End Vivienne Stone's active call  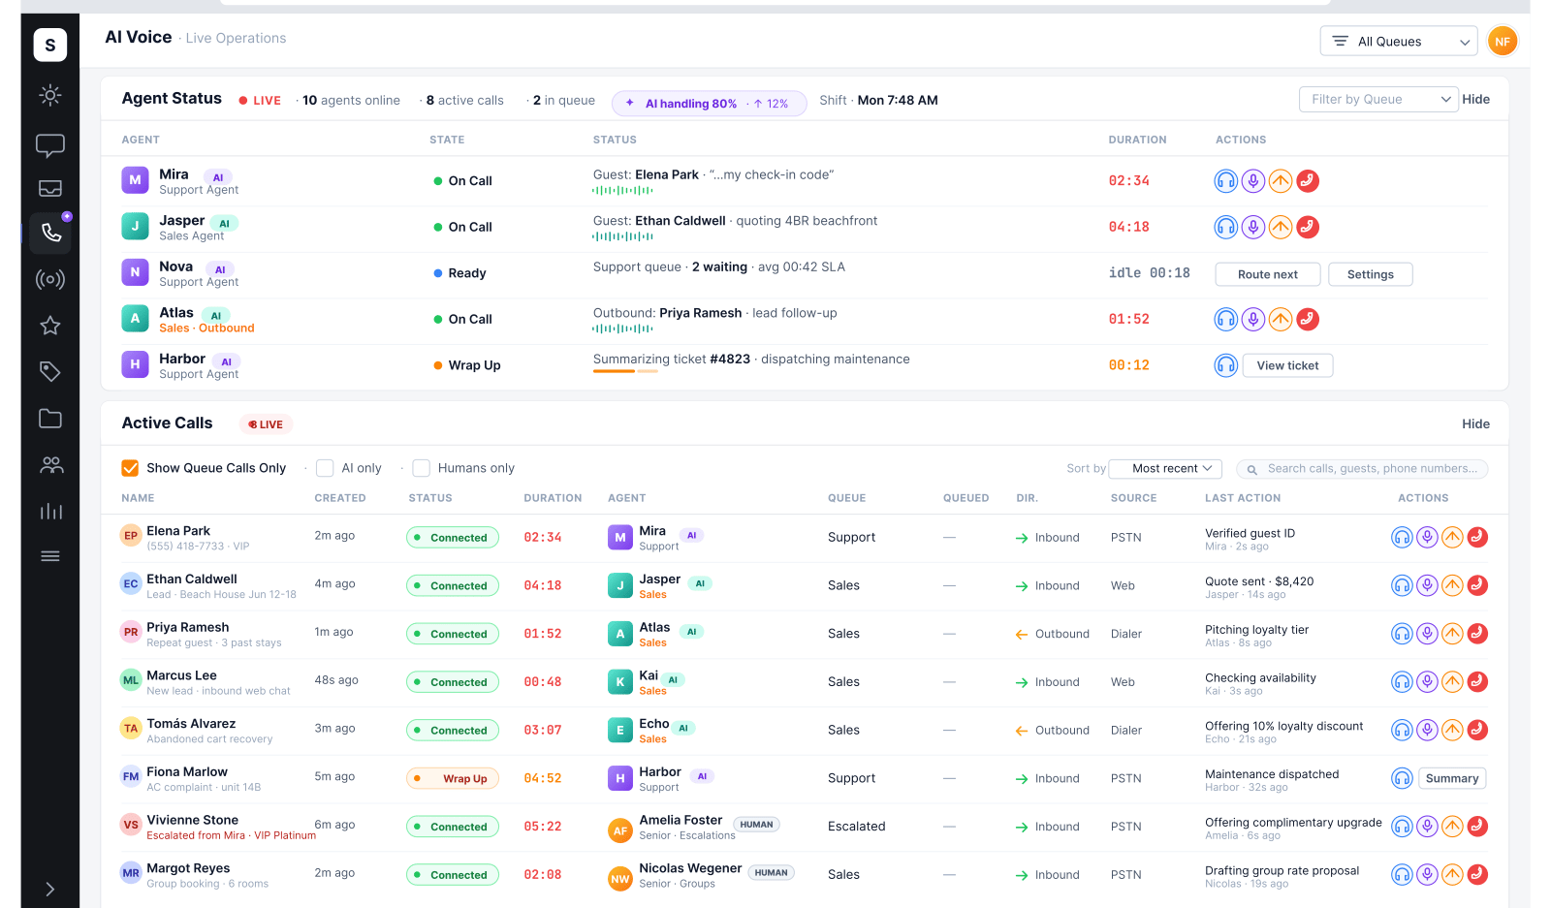(1477, 827)
